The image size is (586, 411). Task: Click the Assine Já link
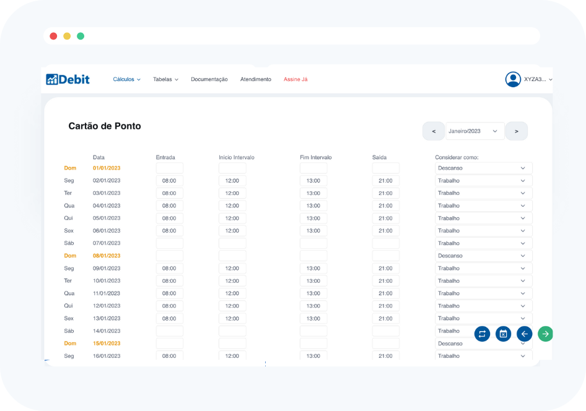point(295,80)
